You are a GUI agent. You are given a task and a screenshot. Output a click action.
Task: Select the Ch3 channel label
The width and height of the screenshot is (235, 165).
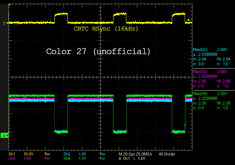(x=12, y=158)
